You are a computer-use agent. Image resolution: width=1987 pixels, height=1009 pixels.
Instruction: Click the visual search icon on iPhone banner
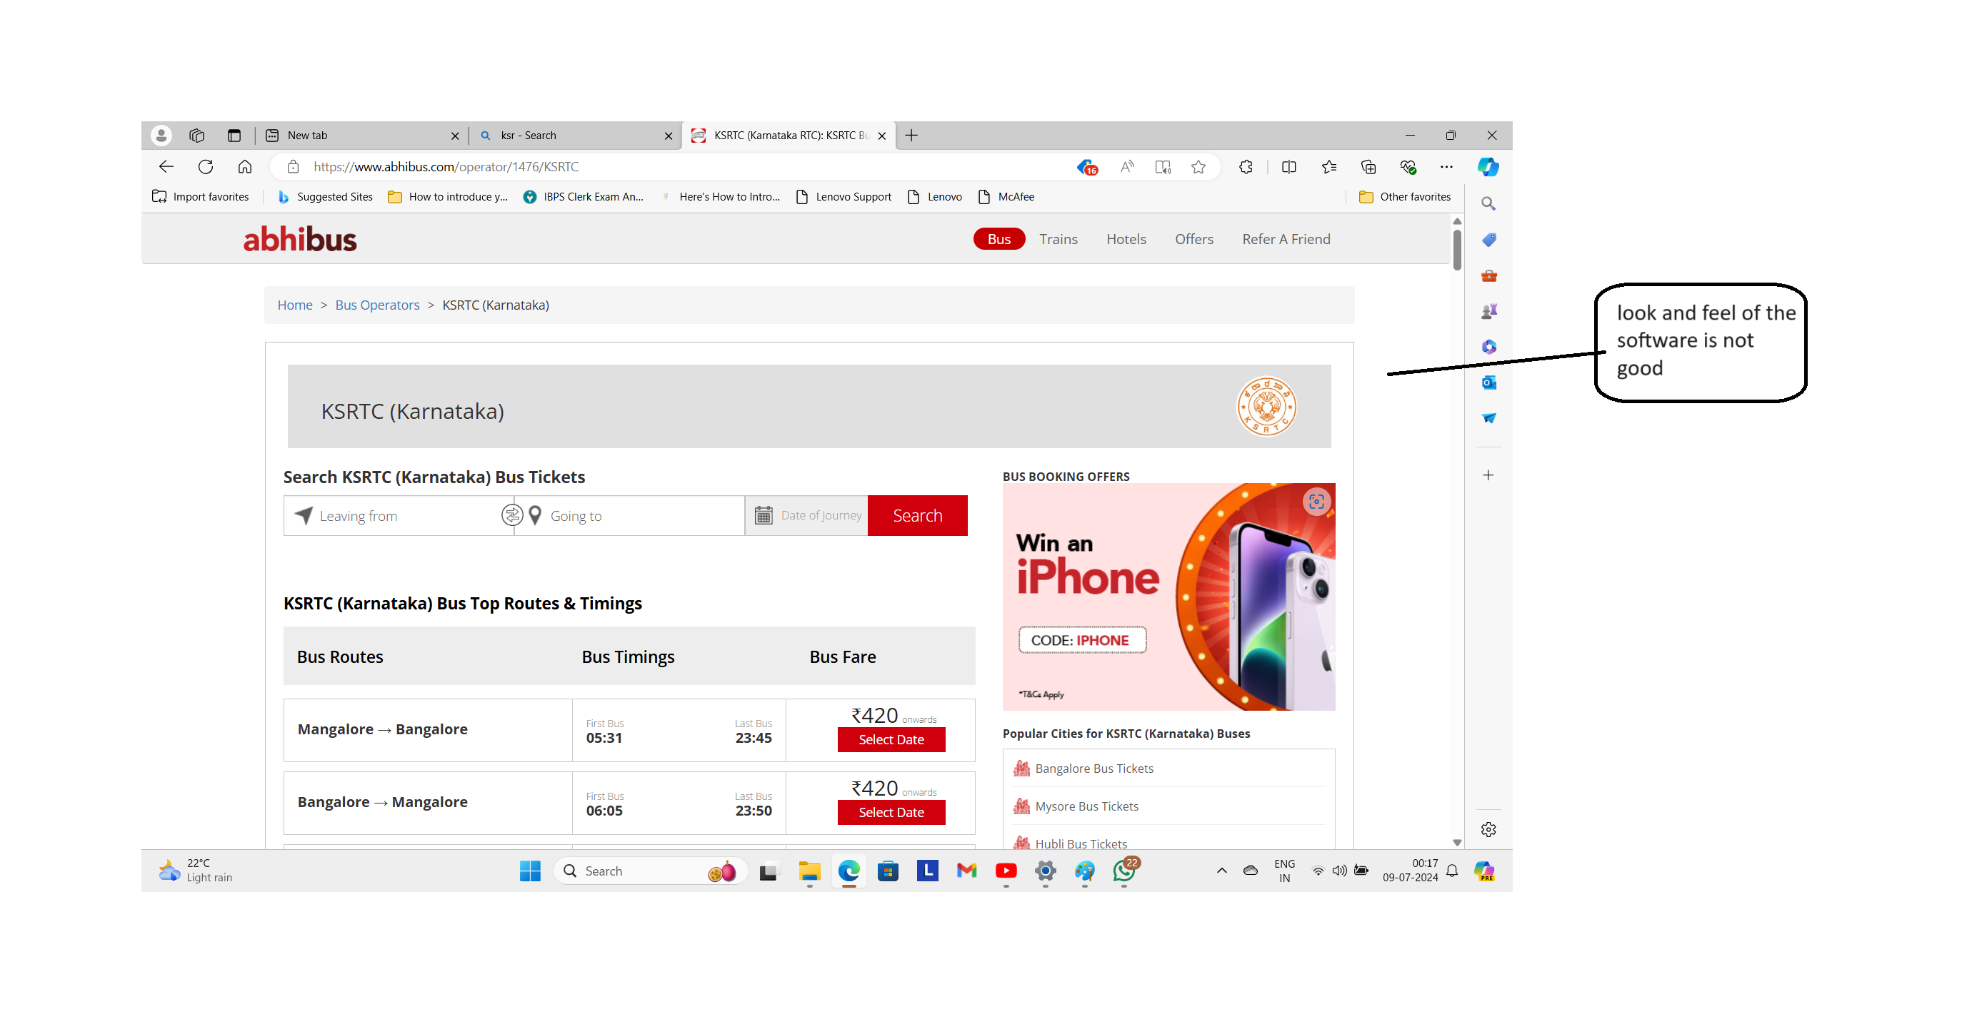[1316, 502]
